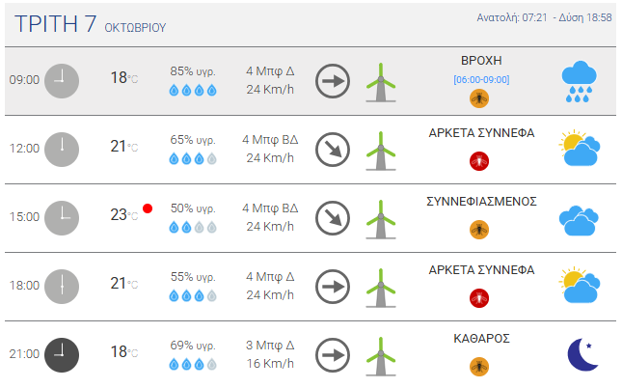Click the clock icon at 09:00

tap(61, 79)
